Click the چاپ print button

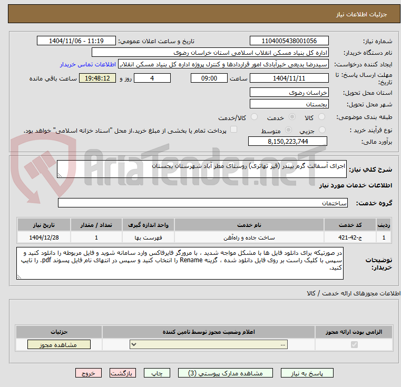[x=157, y=373]
